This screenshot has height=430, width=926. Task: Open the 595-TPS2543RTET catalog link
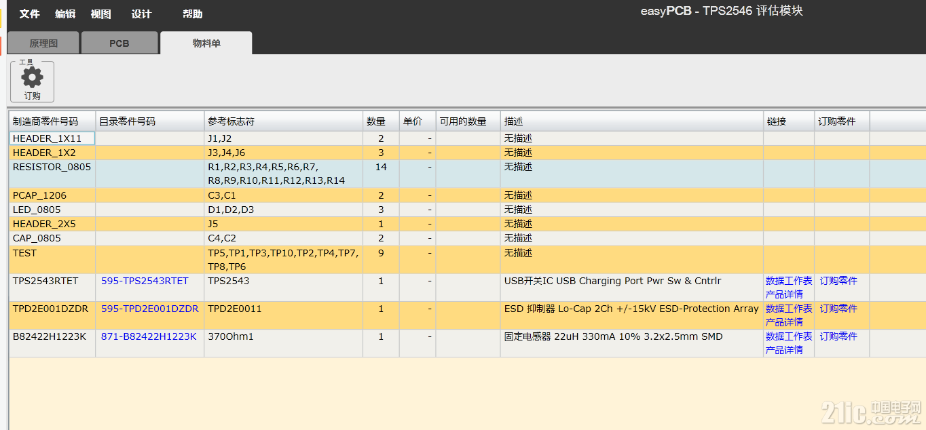(x=145, y=281)
